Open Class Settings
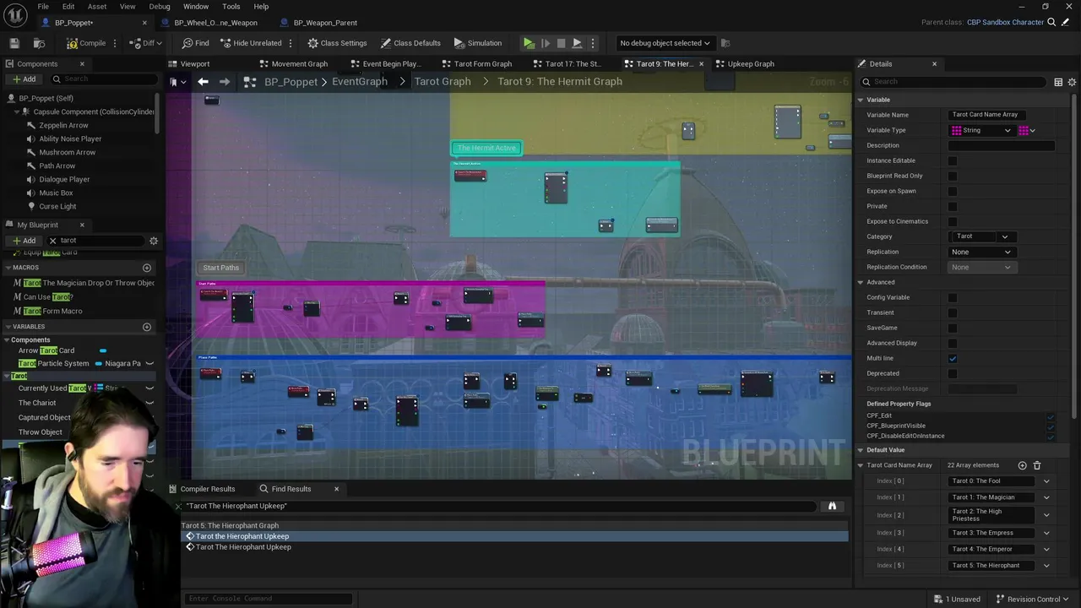The width and height of the screenshot is (1081, 608). 337,43
